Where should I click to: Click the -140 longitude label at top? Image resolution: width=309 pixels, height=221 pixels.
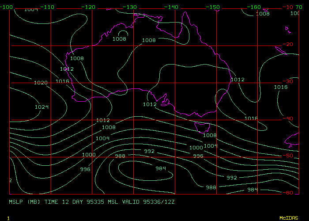pos(171,8)
